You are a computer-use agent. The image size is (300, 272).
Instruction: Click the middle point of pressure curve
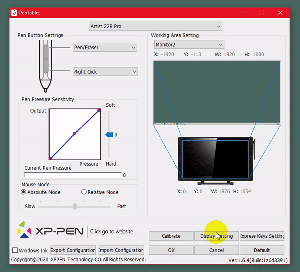coord(74,134)
